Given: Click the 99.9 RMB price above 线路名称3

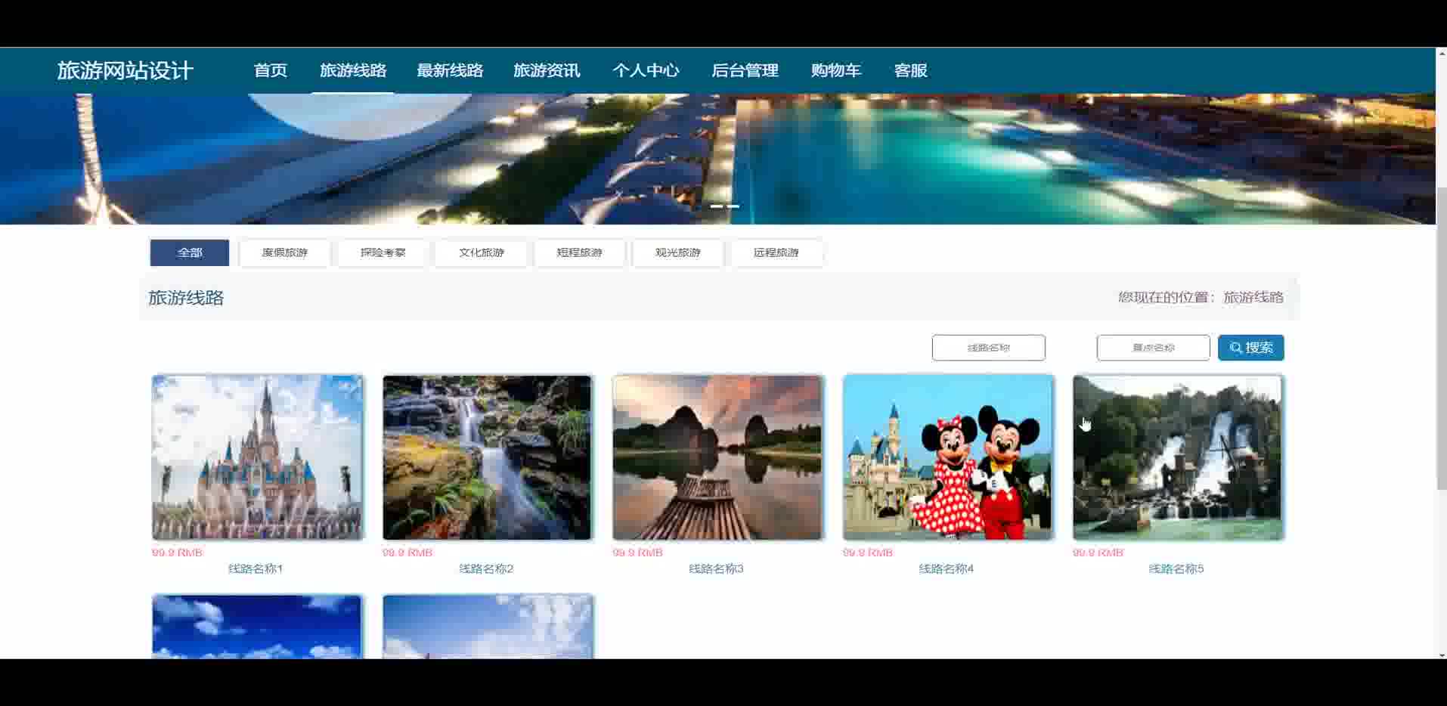Looking at the screenshot, I should pos(637,553).
